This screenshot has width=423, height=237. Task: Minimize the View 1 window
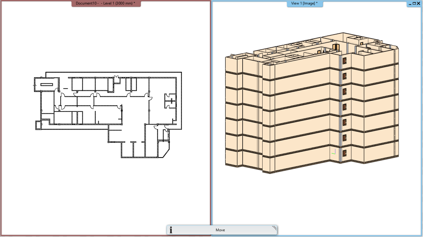point(409,3)
